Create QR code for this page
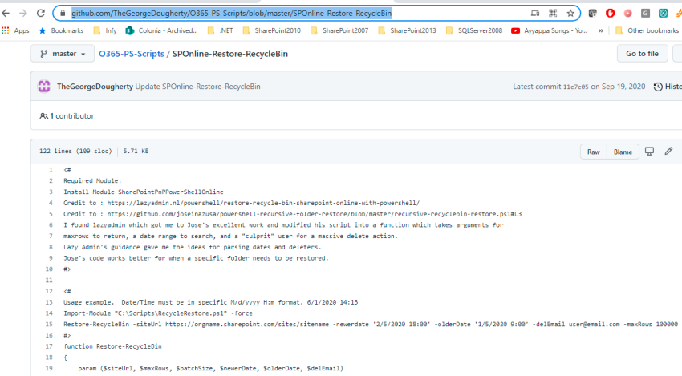Screen dimensions: 682x376 pyautogui.click(x=553, y=14)
